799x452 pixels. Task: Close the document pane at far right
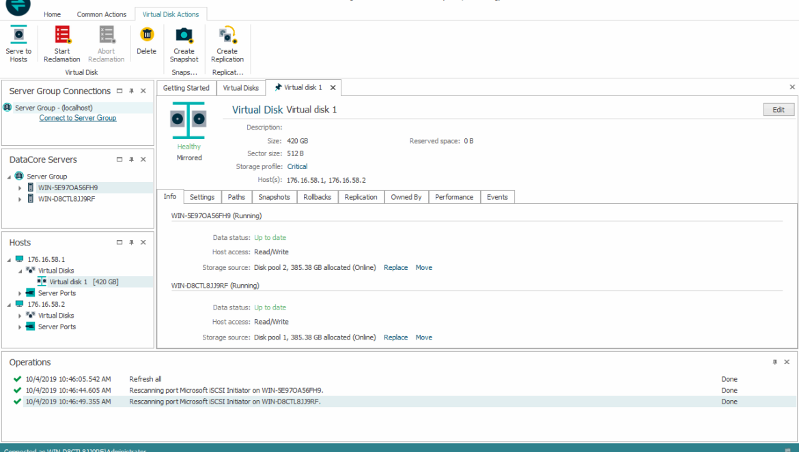[x=792, y=87]
